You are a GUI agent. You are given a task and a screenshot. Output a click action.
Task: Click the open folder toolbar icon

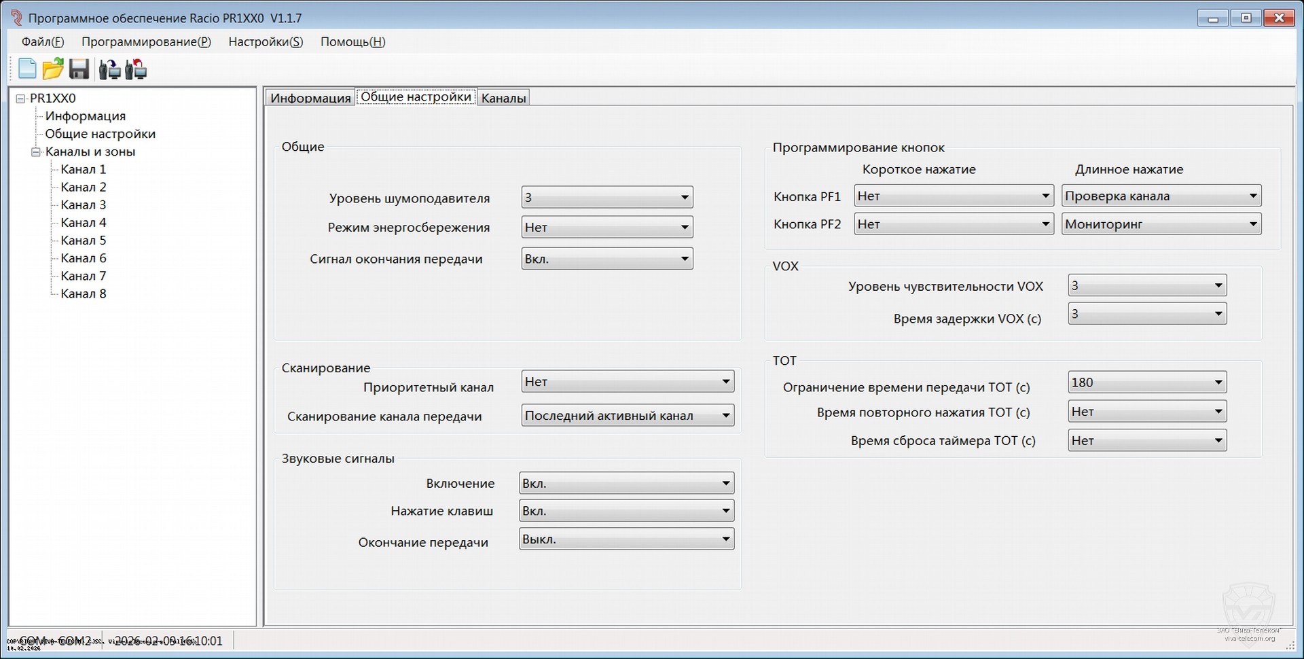[x=53, y=69]
